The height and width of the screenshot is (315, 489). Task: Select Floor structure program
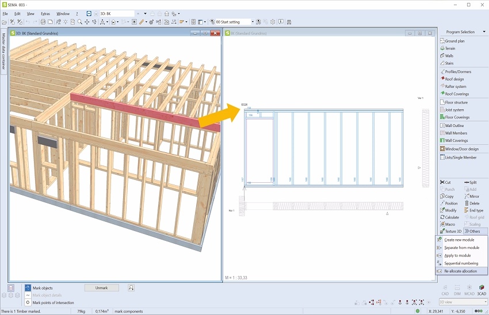point(454,102)
